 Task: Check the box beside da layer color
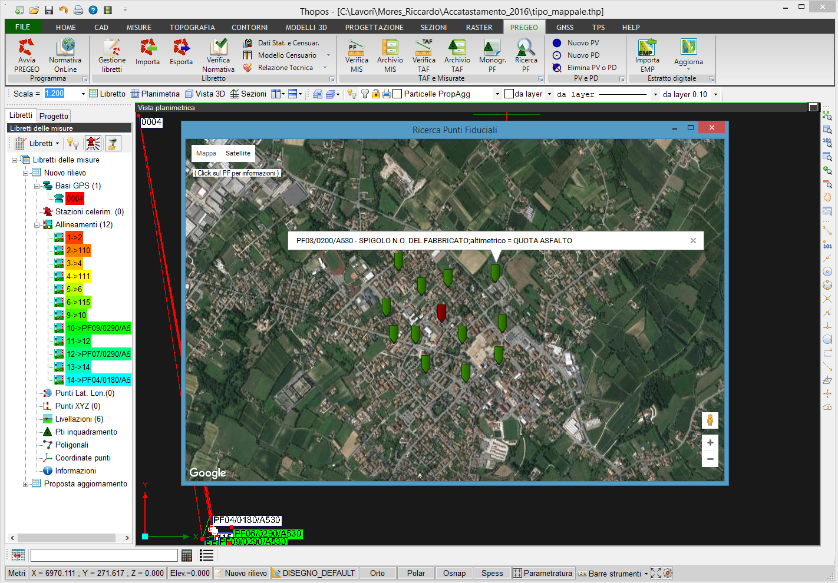509,94
